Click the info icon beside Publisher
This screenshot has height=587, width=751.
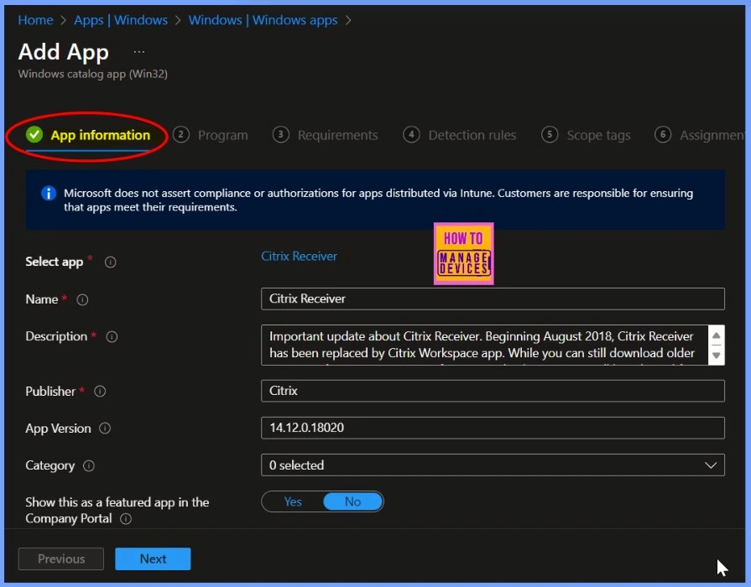pyautogui.click(x=100, y=391)
